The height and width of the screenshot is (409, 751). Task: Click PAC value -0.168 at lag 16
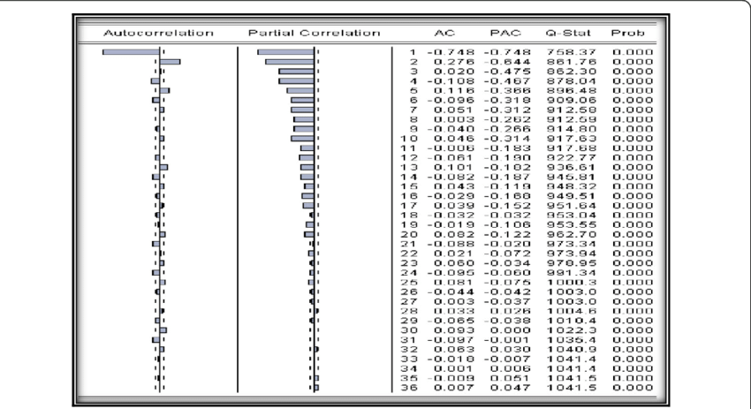pos(507,196)
